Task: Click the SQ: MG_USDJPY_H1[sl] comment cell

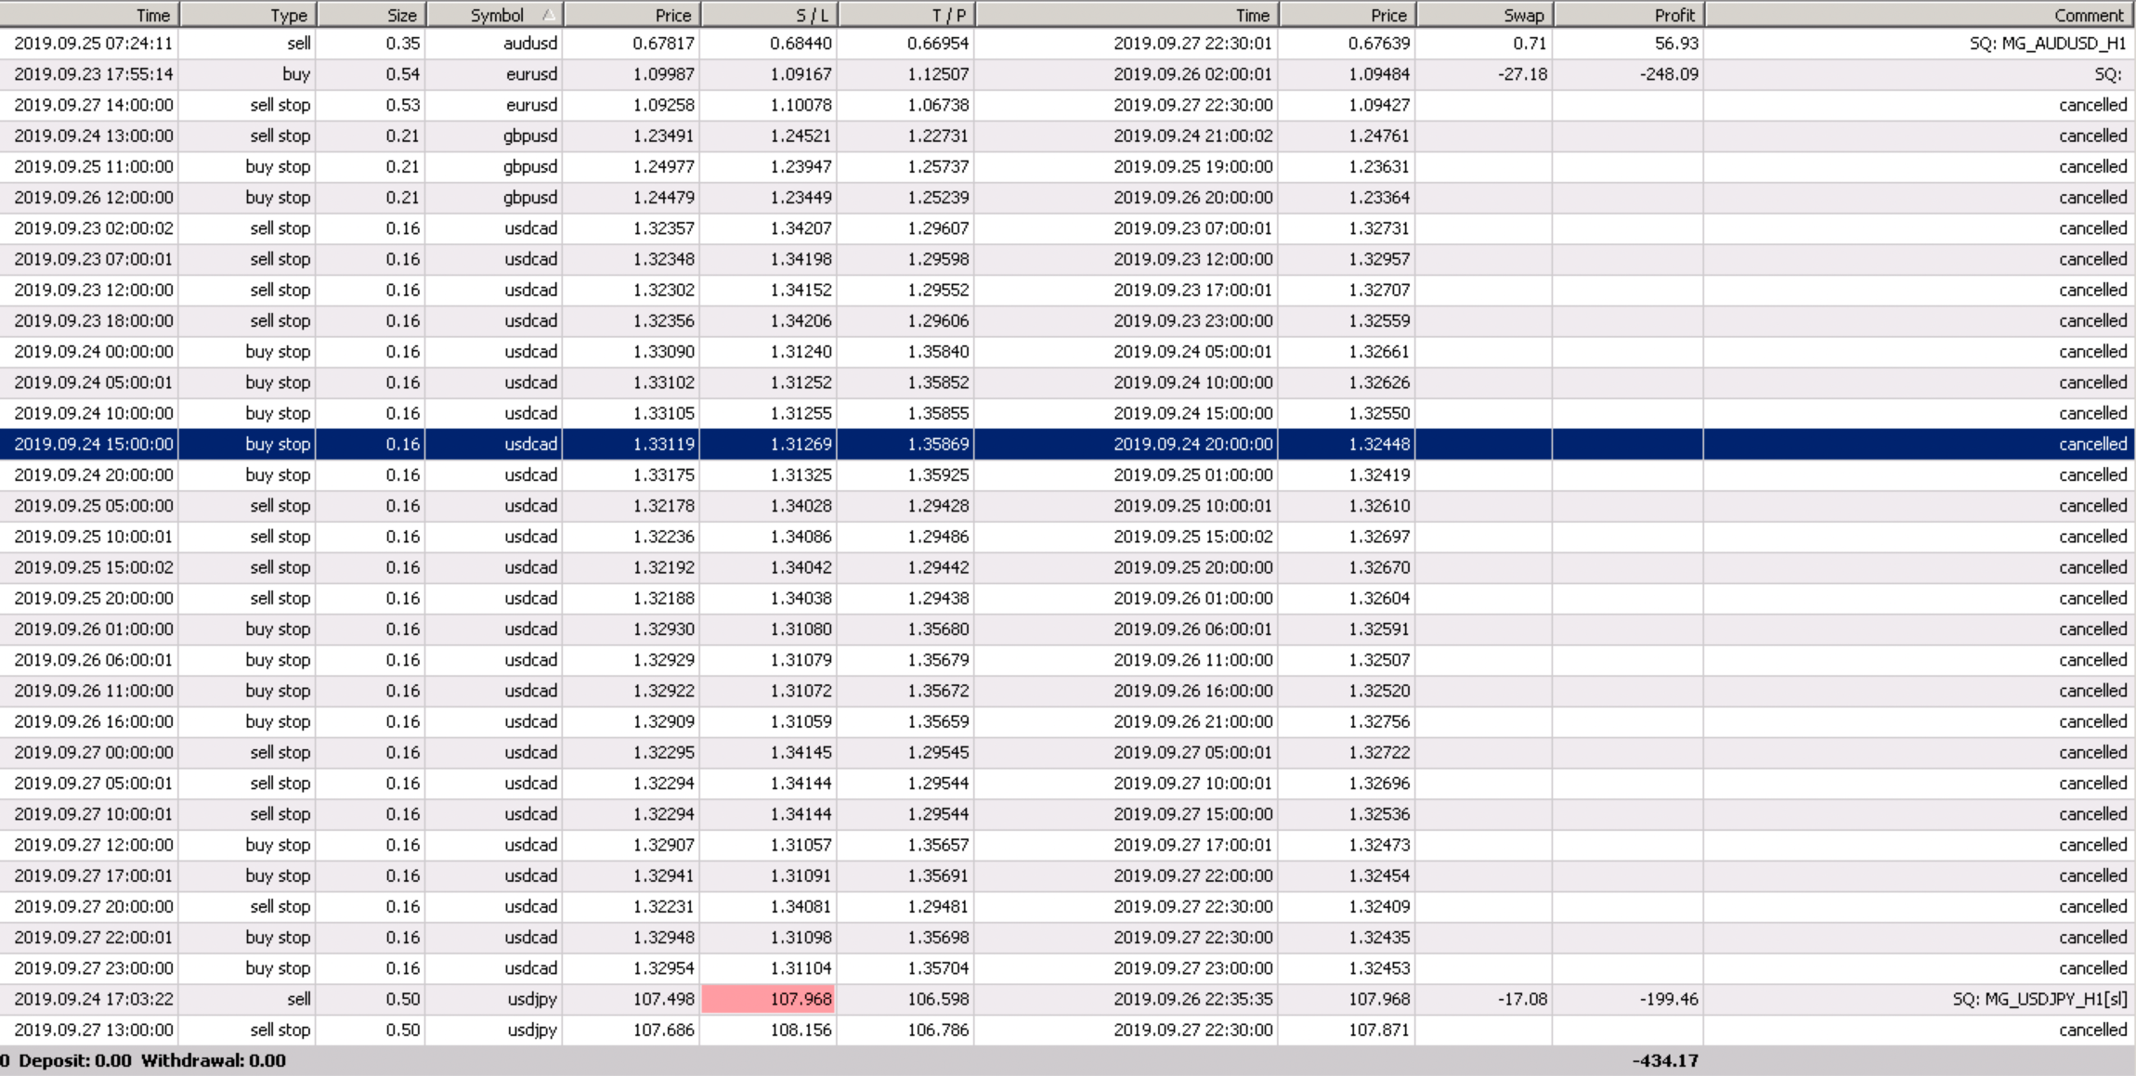Action: [2038, 999]
